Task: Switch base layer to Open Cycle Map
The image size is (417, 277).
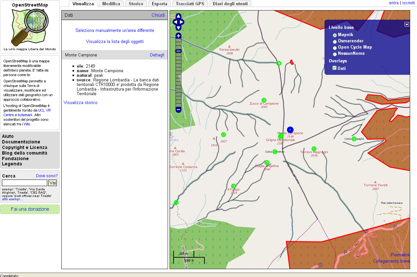Action: 335,48
